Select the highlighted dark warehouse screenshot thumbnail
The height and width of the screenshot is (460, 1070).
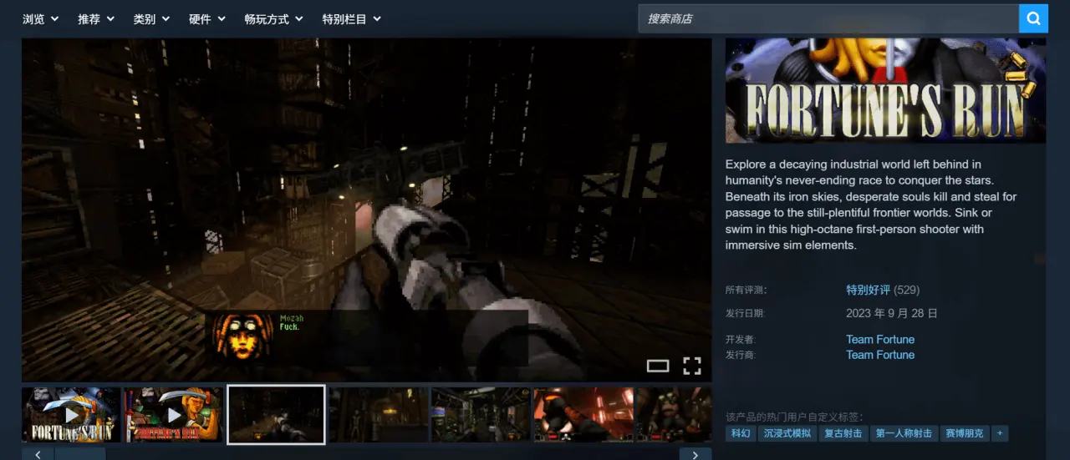[276, 415]
